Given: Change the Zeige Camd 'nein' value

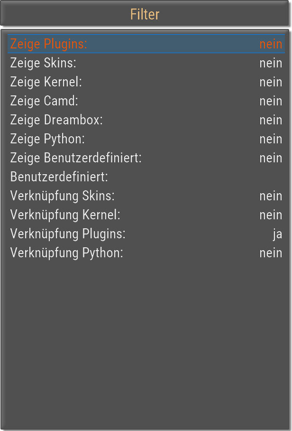Looking at the screenshot, I should (x=271, y=101).
